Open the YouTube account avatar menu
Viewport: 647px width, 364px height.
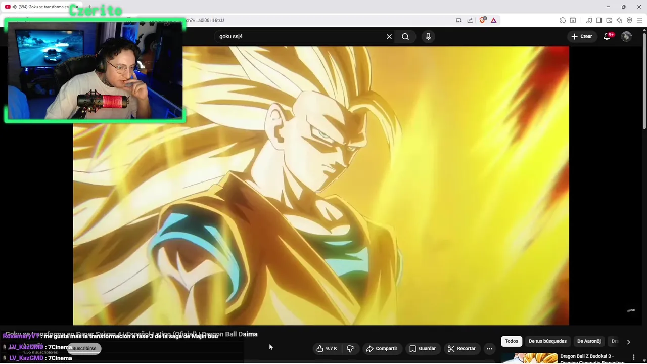click(626, 36)
